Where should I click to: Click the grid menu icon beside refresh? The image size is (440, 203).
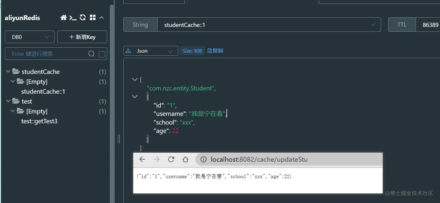pyautogui.click(x=92, y=18)
